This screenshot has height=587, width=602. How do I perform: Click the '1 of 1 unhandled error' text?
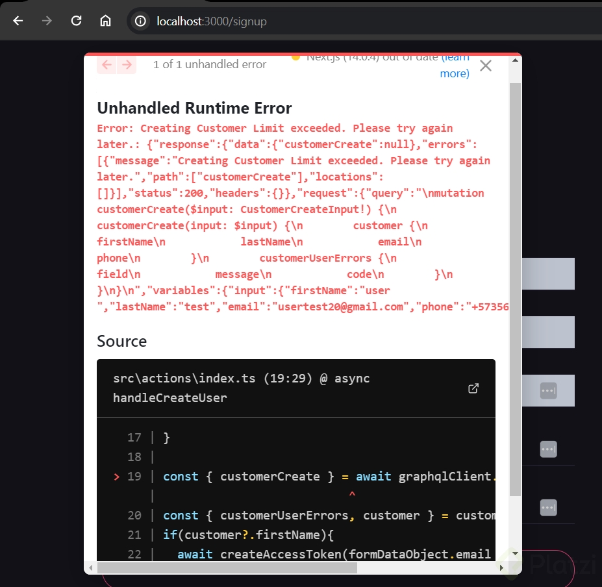pyautogui.click(x=210, y=64)
